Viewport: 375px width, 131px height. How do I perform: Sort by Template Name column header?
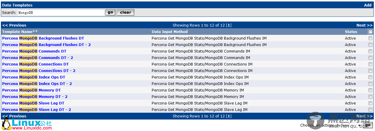(x=20, y=32)
